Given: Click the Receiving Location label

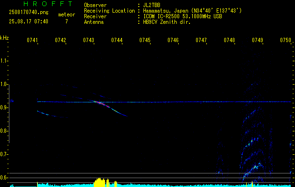Looking at the screenshot, I should point(109,11).
